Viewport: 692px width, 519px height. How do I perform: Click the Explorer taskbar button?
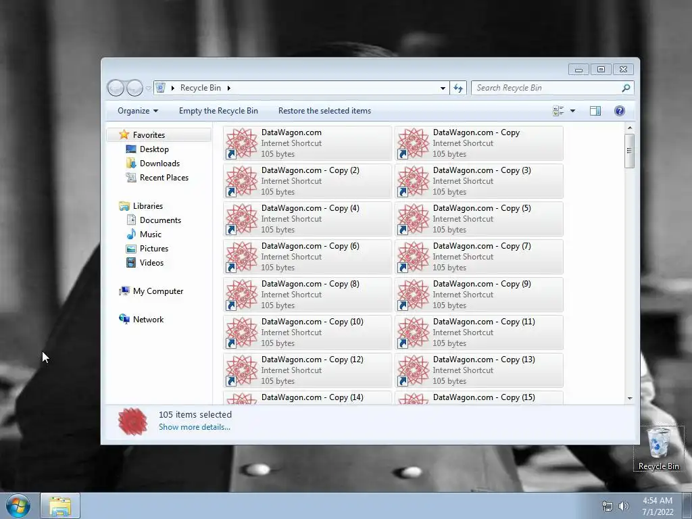[x=60, y=506]
